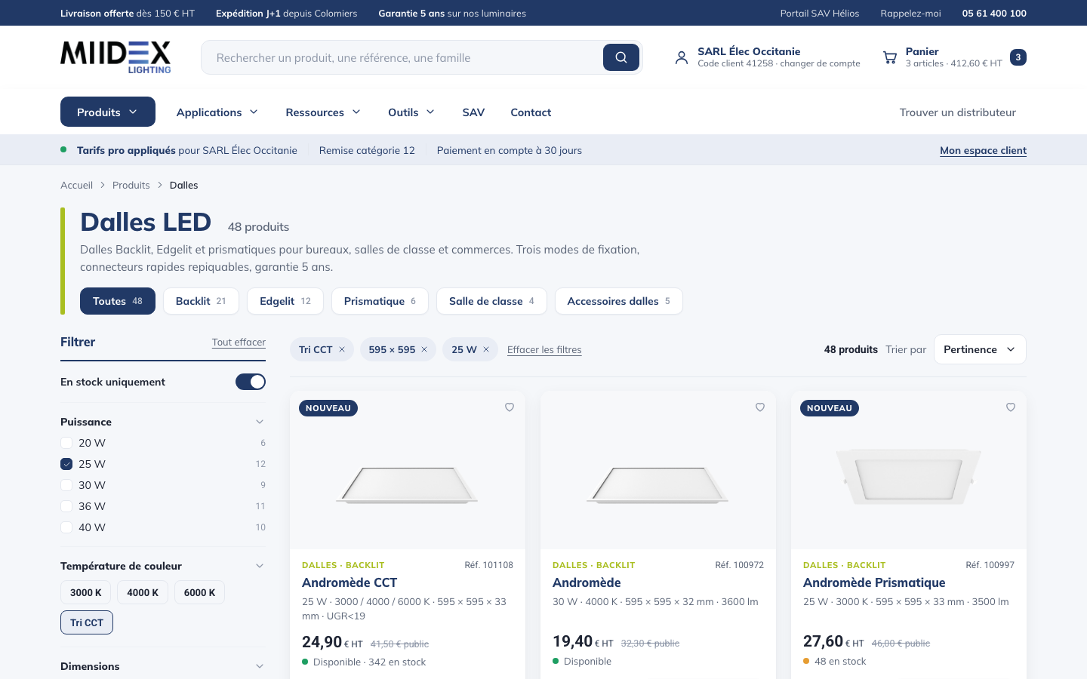Open the shopping cart icon
1087x679 pixels.
point(890,57)
